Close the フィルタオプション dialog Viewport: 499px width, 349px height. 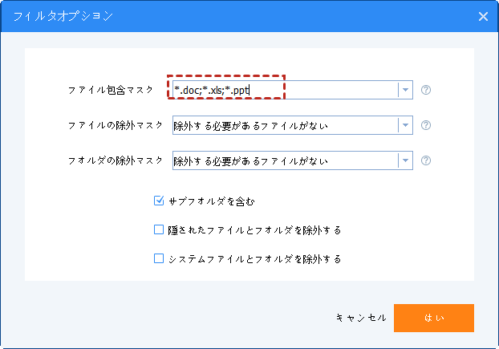point(483,16)
